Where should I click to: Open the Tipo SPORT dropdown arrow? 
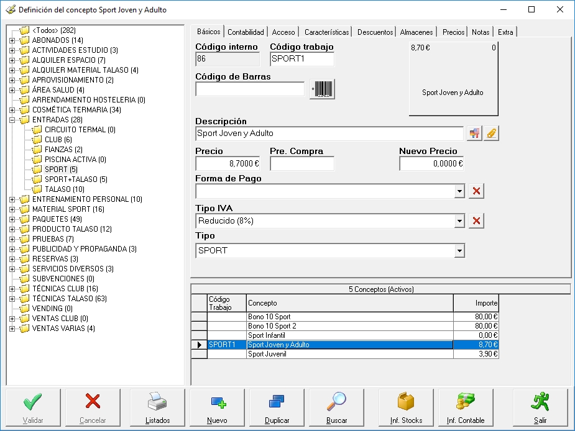(x=459, y=251)
